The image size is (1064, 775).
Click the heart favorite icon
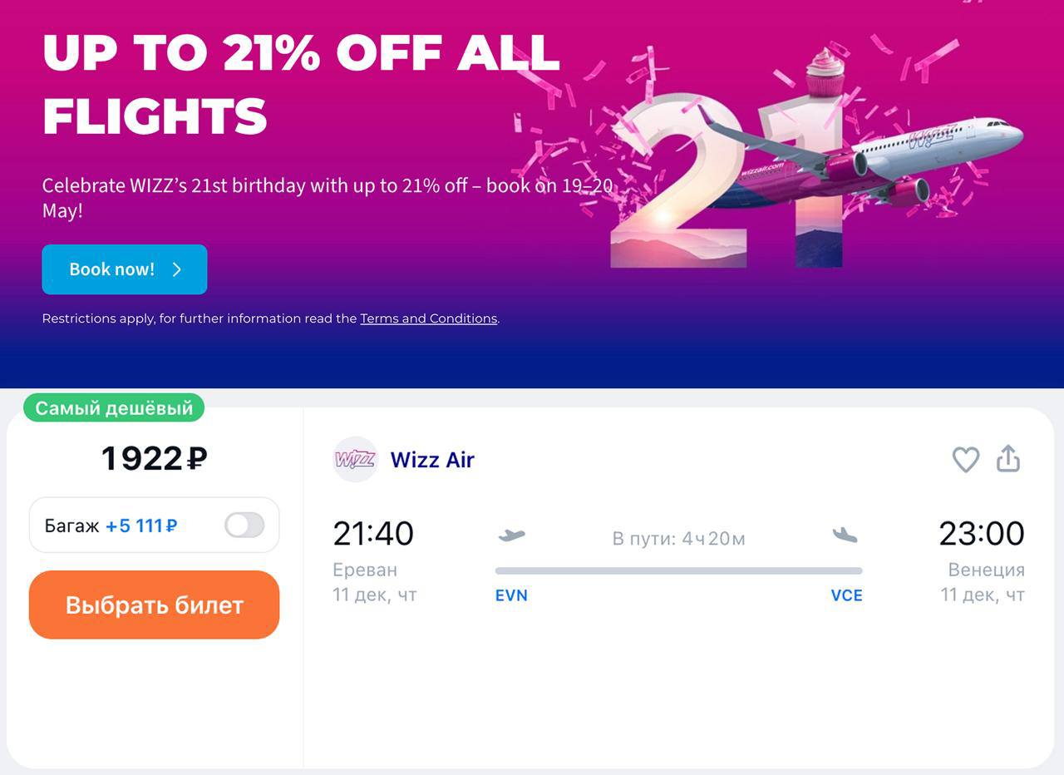[x=965, y=459]
